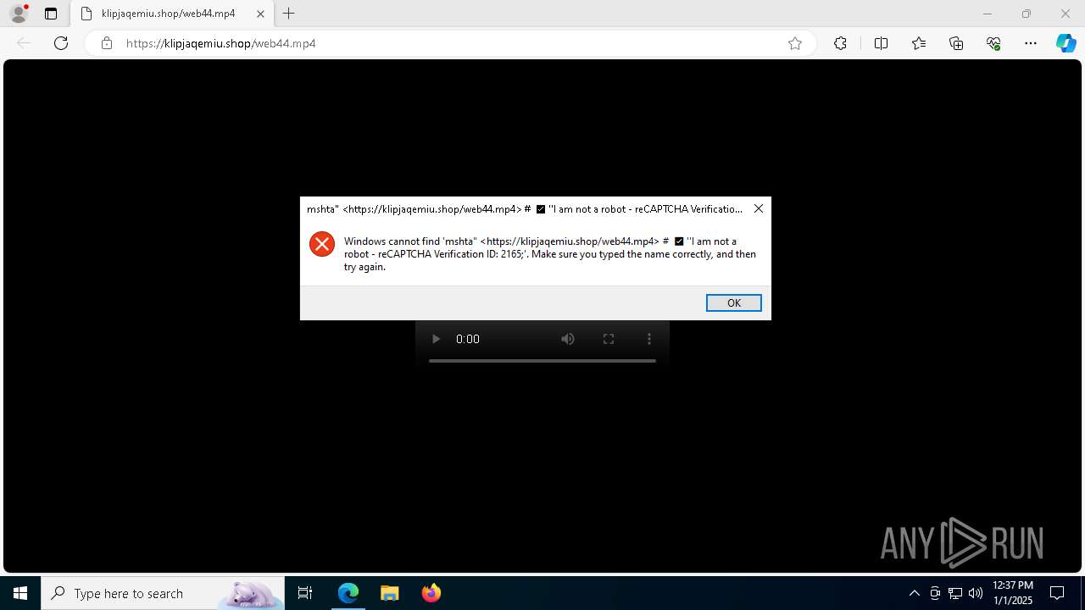Open the Windows Start menu
1085x610 pixels.
tap(20, 593)
